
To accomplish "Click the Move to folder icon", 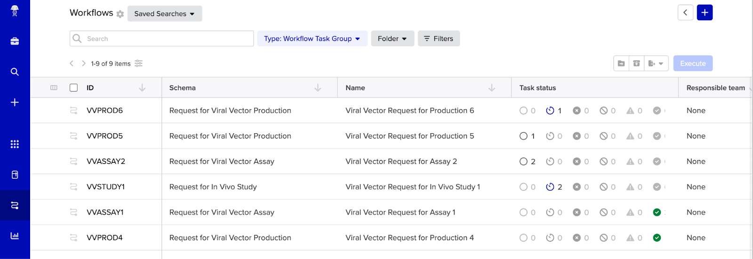I will coord(621,63).
